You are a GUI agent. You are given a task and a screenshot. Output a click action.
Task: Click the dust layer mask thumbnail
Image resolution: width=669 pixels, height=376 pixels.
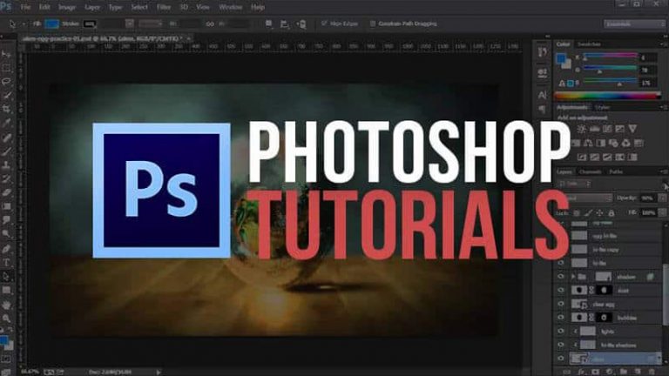pyautogui.click(x=604, y=291)
